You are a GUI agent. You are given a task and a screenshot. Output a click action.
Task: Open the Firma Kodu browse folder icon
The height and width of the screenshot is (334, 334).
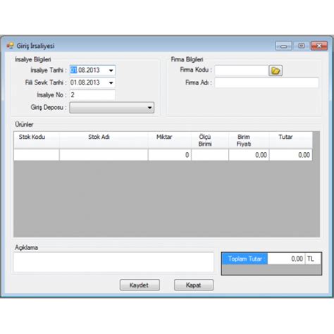point(276,70)
